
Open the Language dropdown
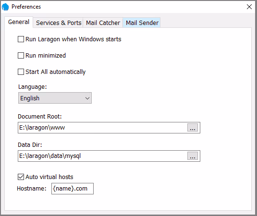(x=55, y=98)
